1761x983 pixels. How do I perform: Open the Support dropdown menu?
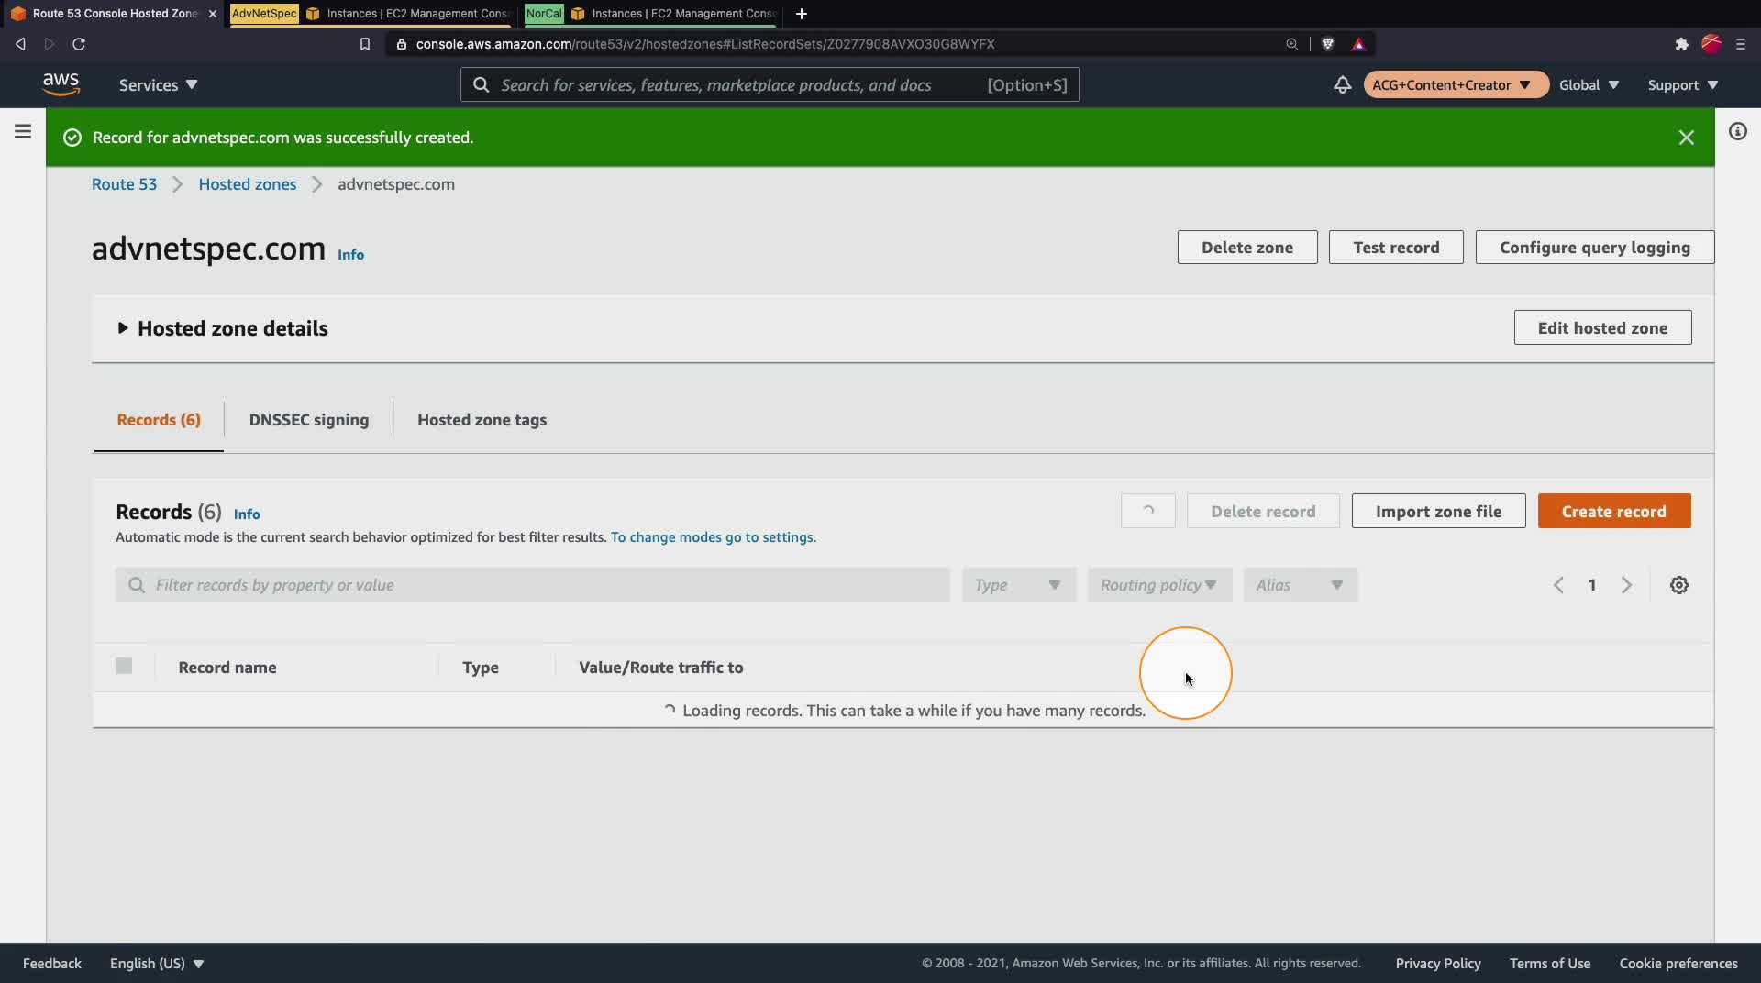[1682, 84]
